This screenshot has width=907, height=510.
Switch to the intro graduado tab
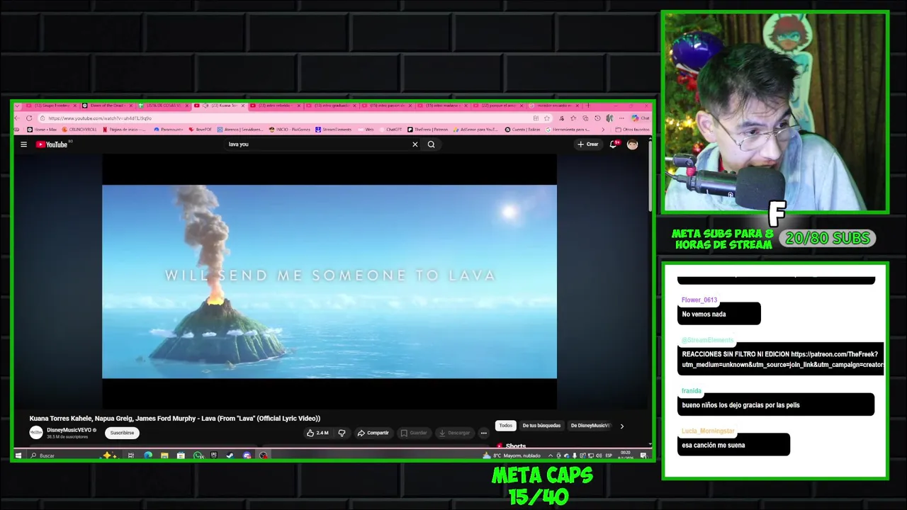330,106
